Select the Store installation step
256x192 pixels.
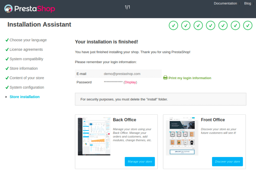(x=24, y=97)
